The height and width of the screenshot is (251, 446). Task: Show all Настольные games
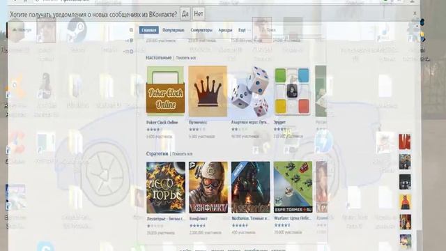coord(186,58)
